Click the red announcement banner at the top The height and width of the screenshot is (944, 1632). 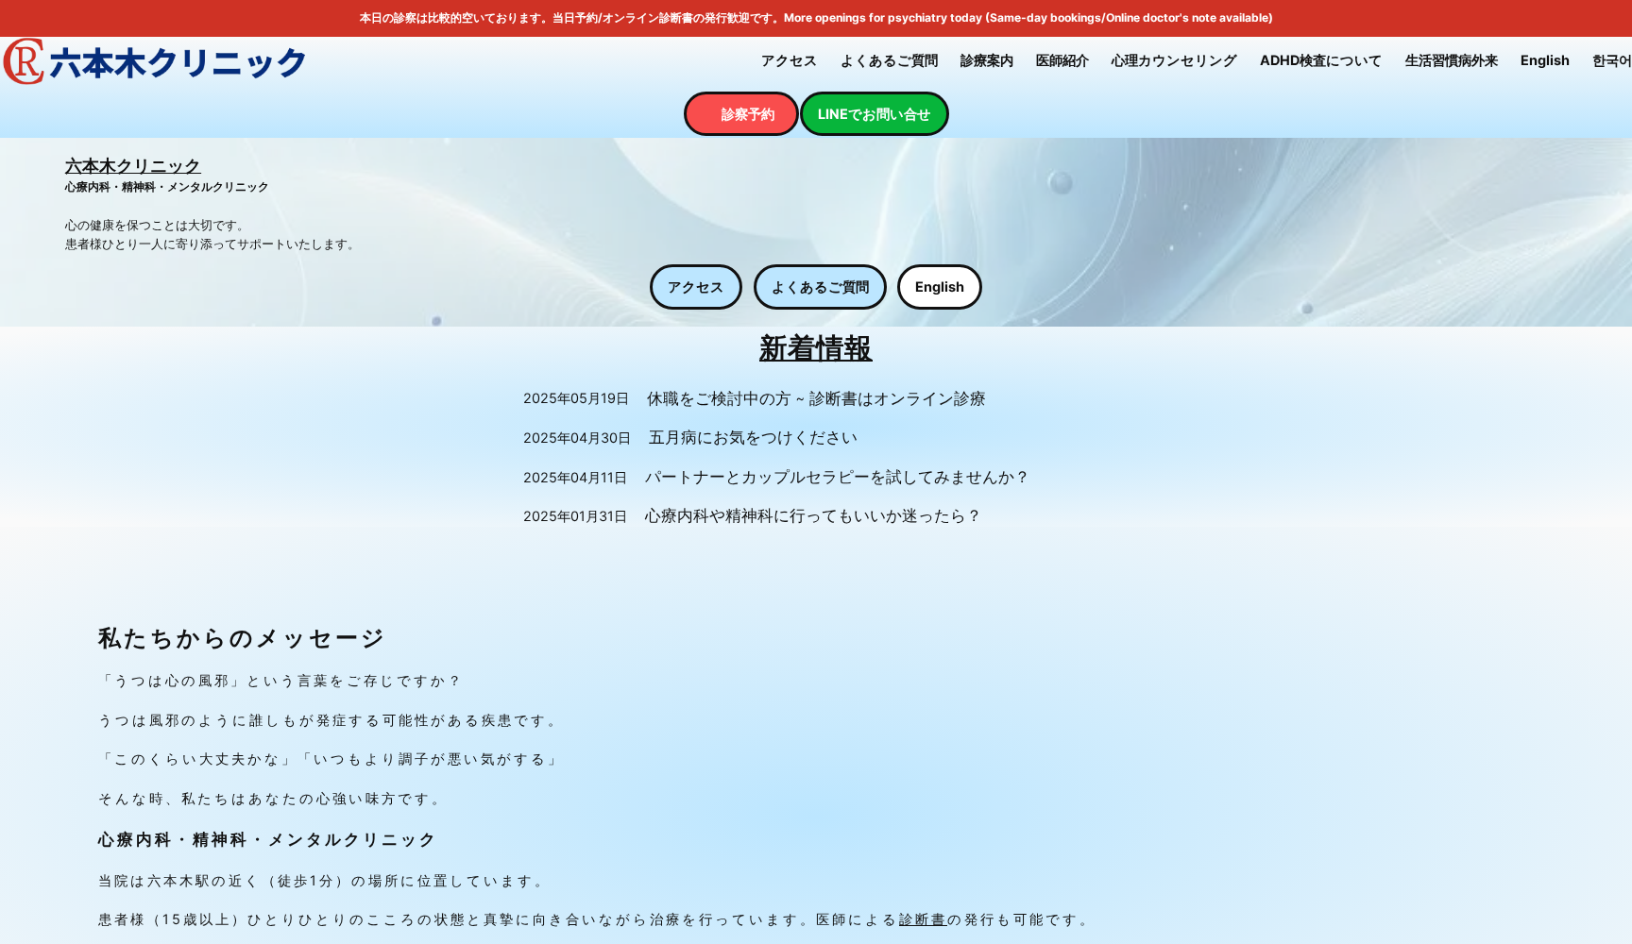(x=816, y=17)
